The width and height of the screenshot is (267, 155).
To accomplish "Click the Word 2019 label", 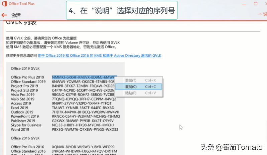I will point(20,130).
